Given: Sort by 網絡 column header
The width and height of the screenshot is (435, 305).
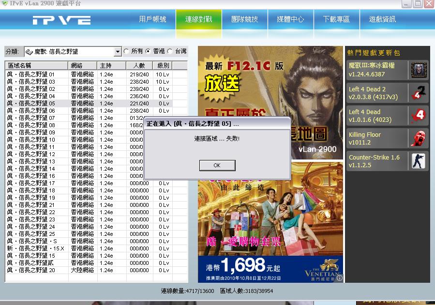Looking at the screenshot, I should coord(83,66).
